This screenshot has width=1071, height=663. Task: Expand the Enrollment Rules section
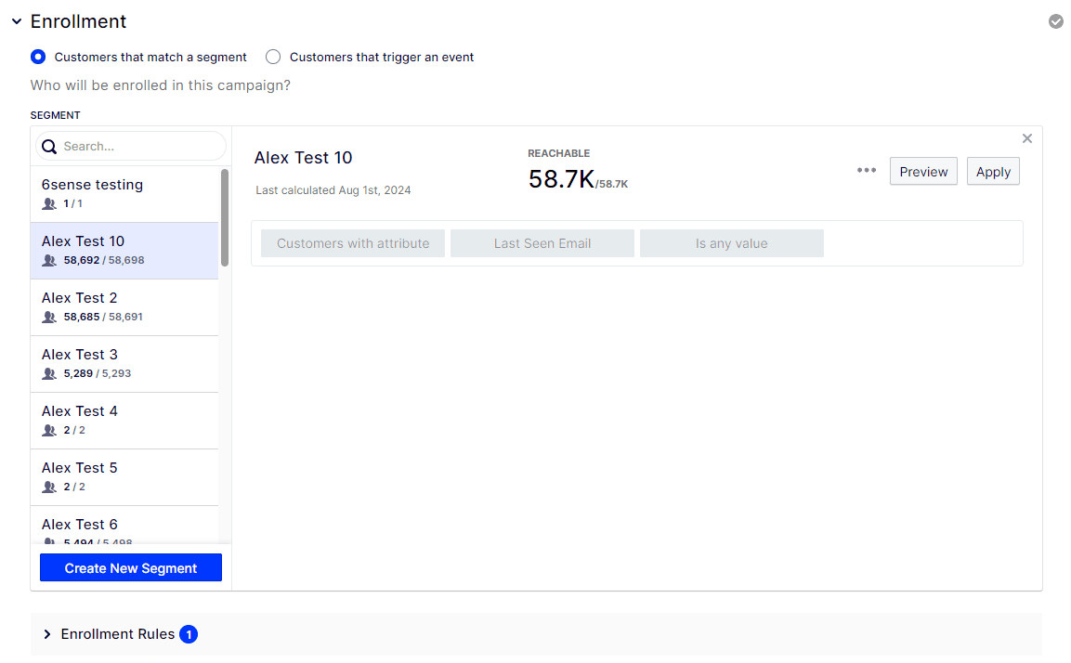(47, 634)
